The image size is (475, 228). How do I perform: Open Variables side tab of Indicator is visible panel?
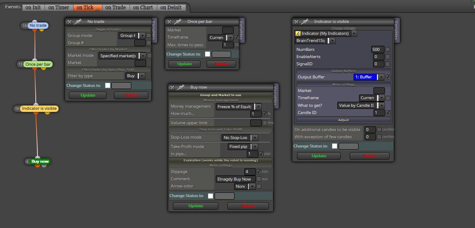click(397, 30)
